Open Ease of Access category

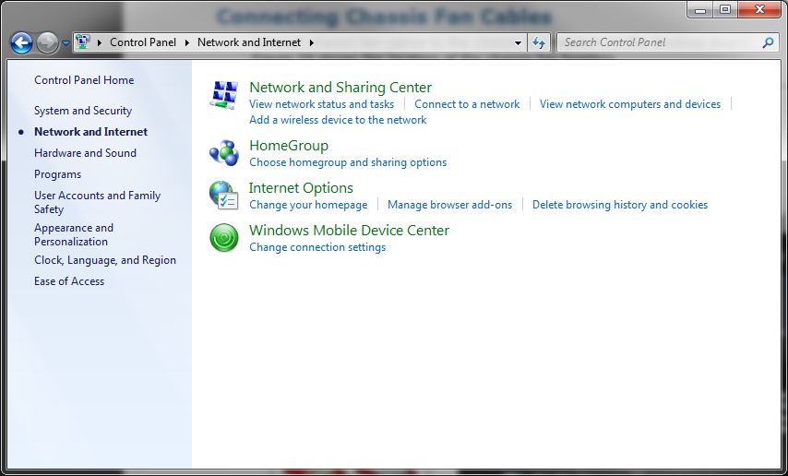[x=69, y=281]
